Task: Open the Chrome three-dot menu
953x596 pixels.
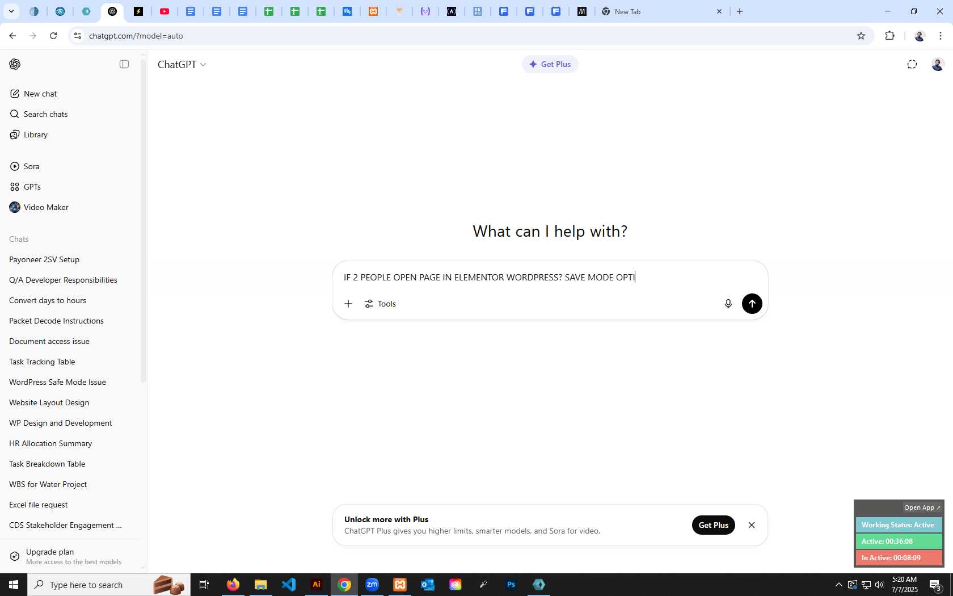Action: tap(941, 36)
